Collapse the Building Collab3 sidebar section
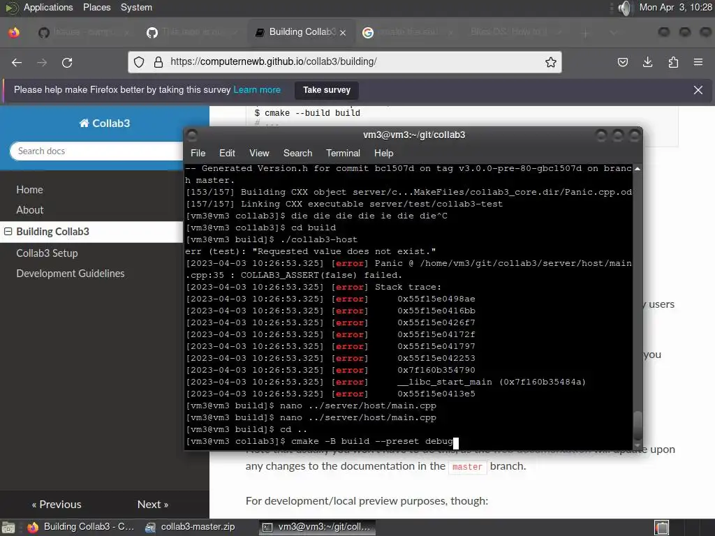The width and height of the screenshot is (715, 536). (x=8, y=232)
